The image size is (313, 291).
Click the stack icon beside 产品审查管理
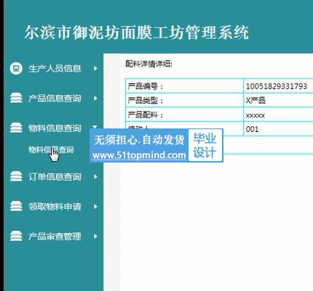[x=16, y=236]
